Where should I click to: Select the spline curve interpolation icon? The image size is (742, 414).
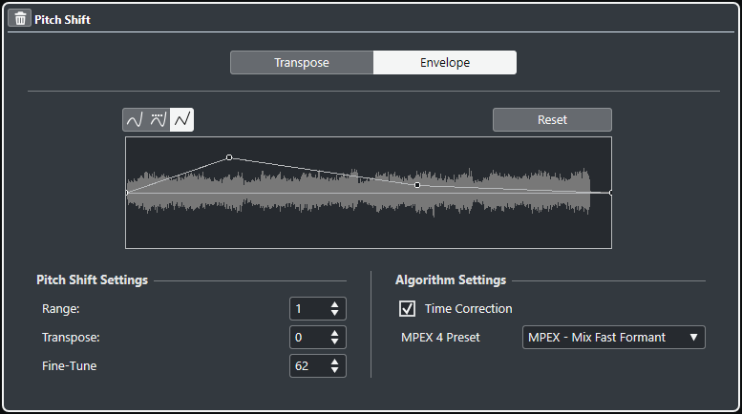[135, 119]
